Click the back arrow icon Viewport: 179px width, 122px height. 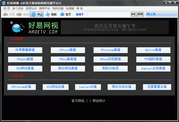click(x=5, y=14)
